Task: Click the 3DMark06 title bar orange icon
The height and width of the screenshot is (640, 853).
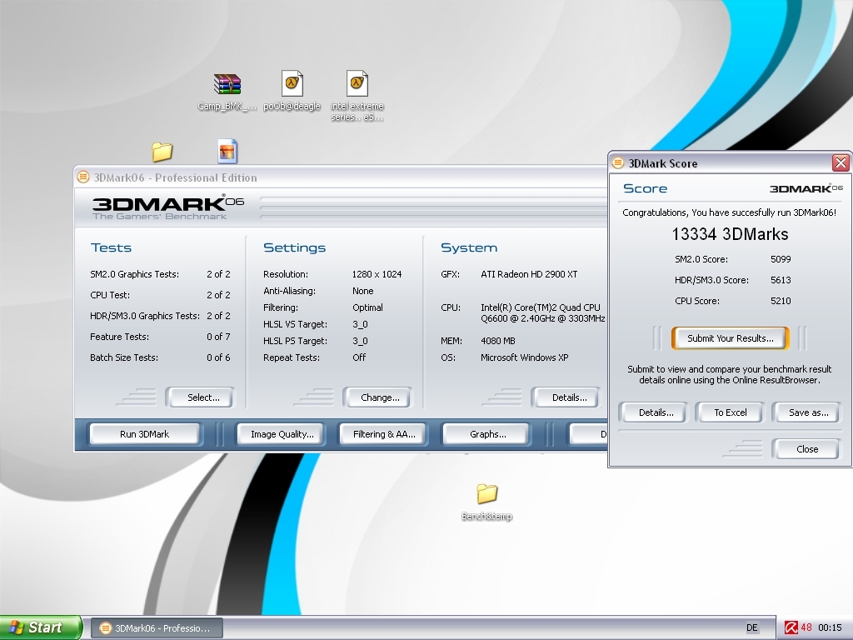Action: (83, 177)
